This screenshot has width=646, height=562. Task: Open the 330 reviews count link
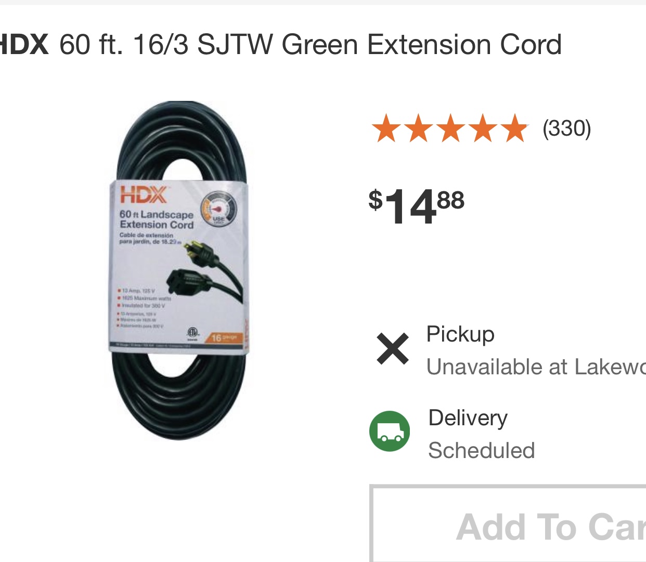pyautogui.click(x=566, y=128)
